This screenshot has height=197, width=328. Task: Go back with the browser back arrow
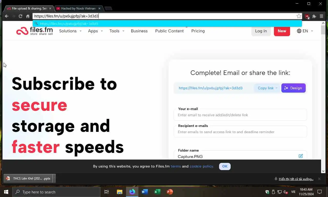(x=7, y=16)
